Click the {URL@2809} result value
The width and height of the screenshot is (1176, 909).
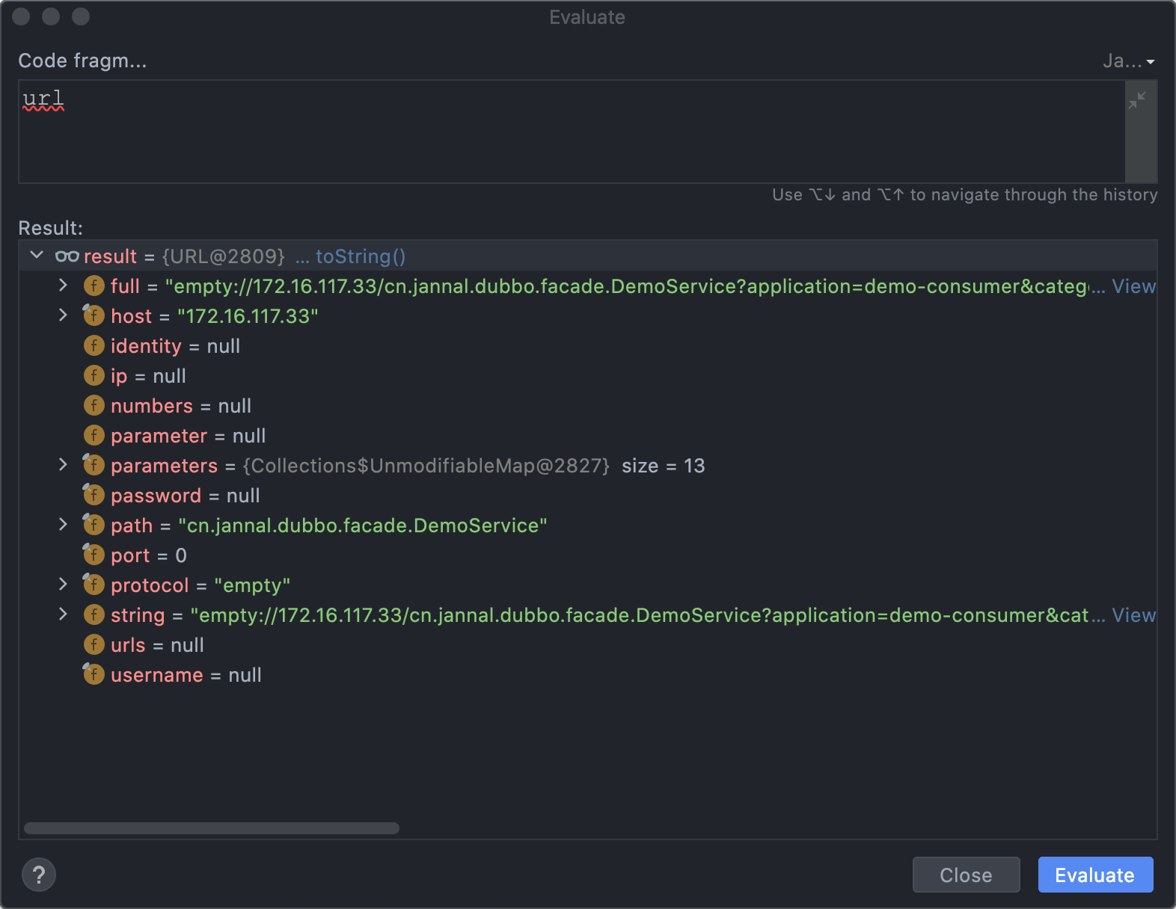[224, 256]
